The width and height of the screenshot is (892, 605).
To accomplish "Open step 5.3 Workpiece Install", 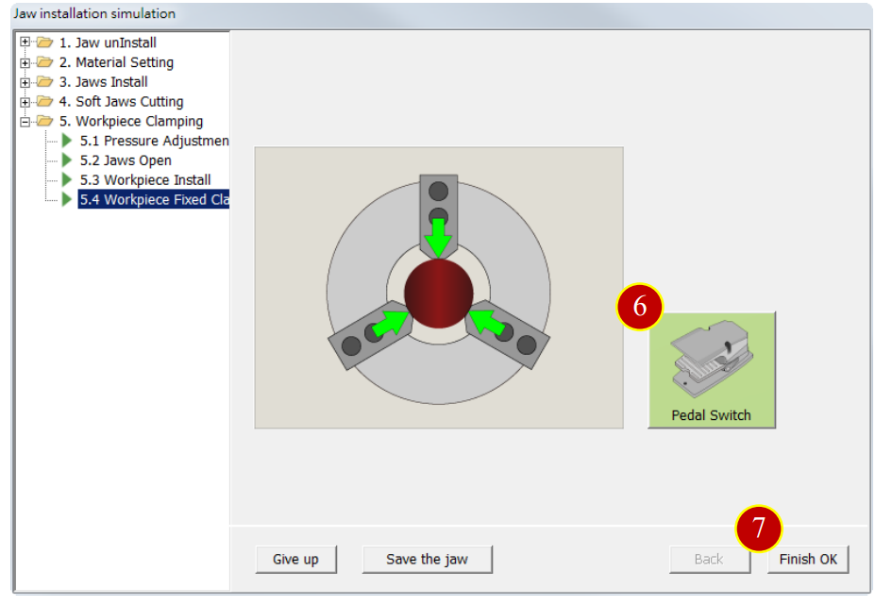I will tap(145, 180).
